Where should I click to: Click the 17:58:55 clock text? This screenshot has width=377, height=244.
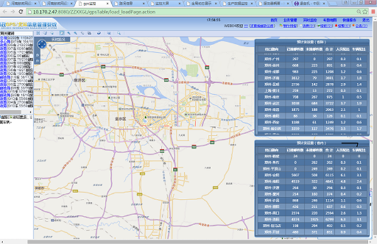[213, 20]
